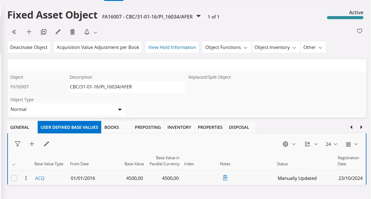The image size is (371, 199).
Task: Expand the Object Type combo box
Action: 120,109
